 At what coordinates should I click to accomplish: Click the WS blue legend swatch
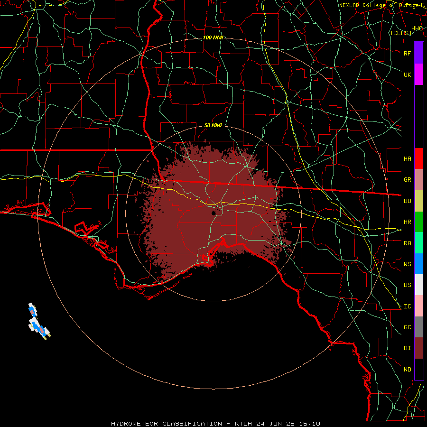coord(419,264)
